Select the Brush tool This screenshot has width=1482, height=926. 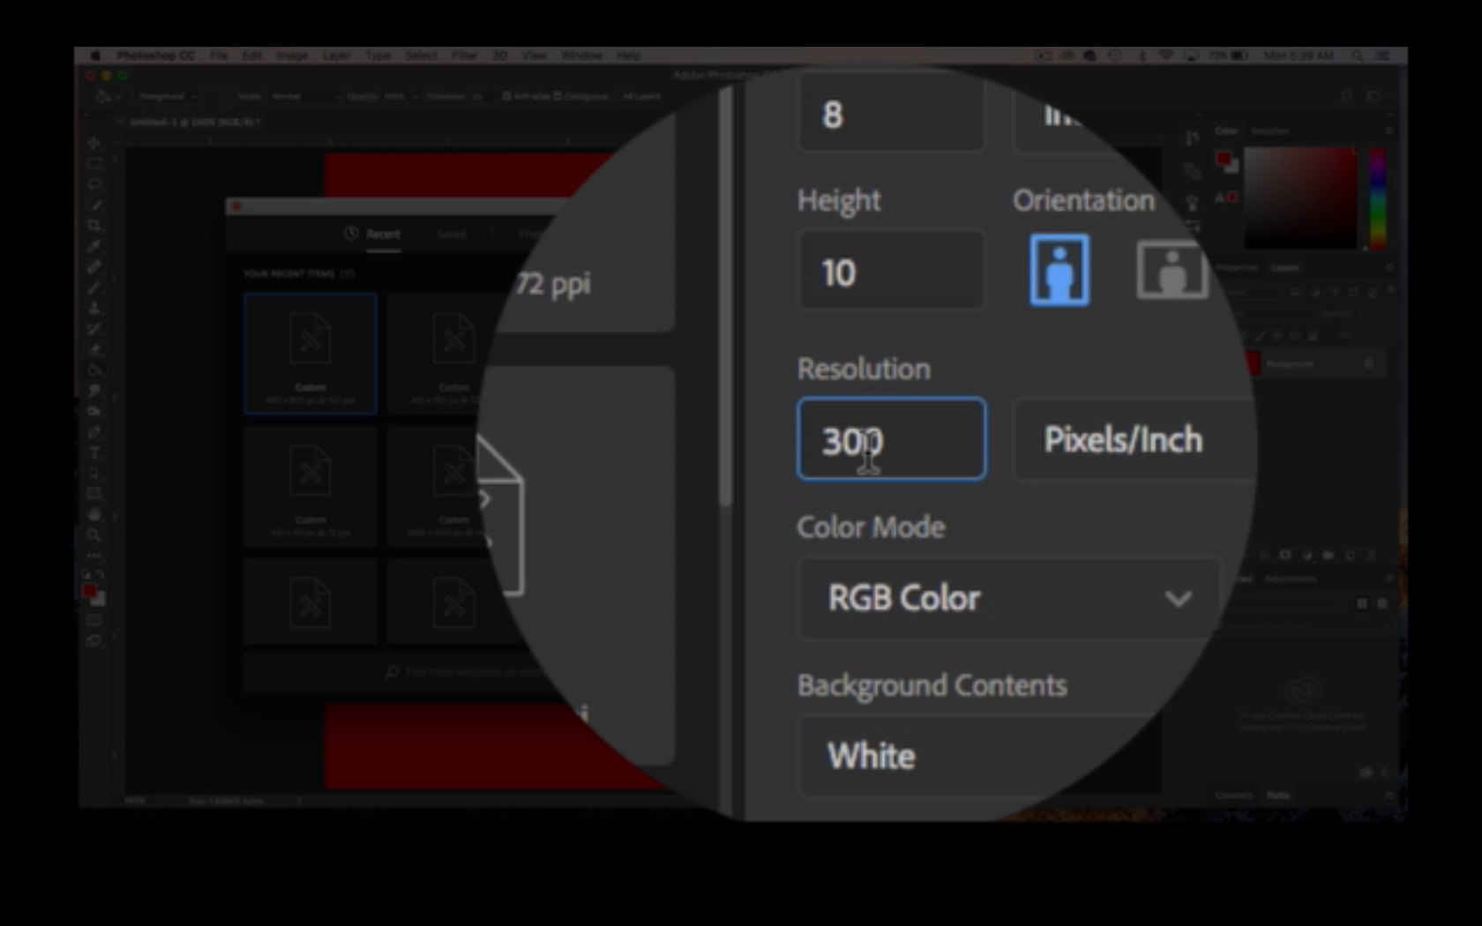point(94,288)
